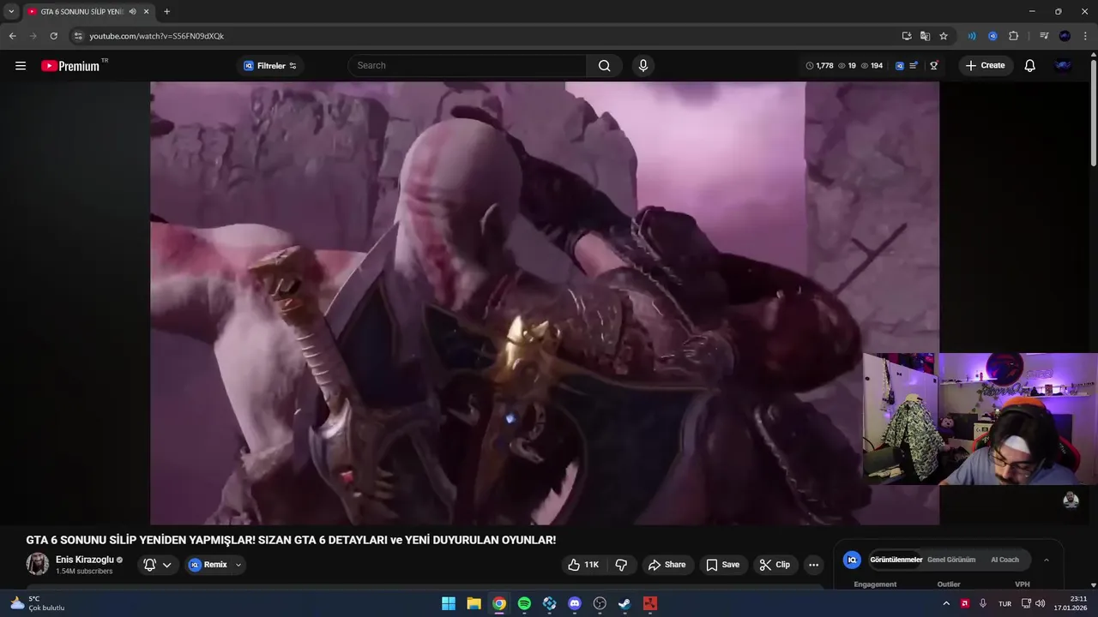Screen dimensions: 1098x617
Task: Open Discord from taskbar
Action: [575, 603]
